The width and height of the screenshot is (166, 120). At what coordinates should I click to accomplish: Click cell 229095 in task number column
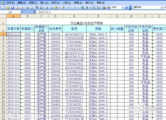55,38
